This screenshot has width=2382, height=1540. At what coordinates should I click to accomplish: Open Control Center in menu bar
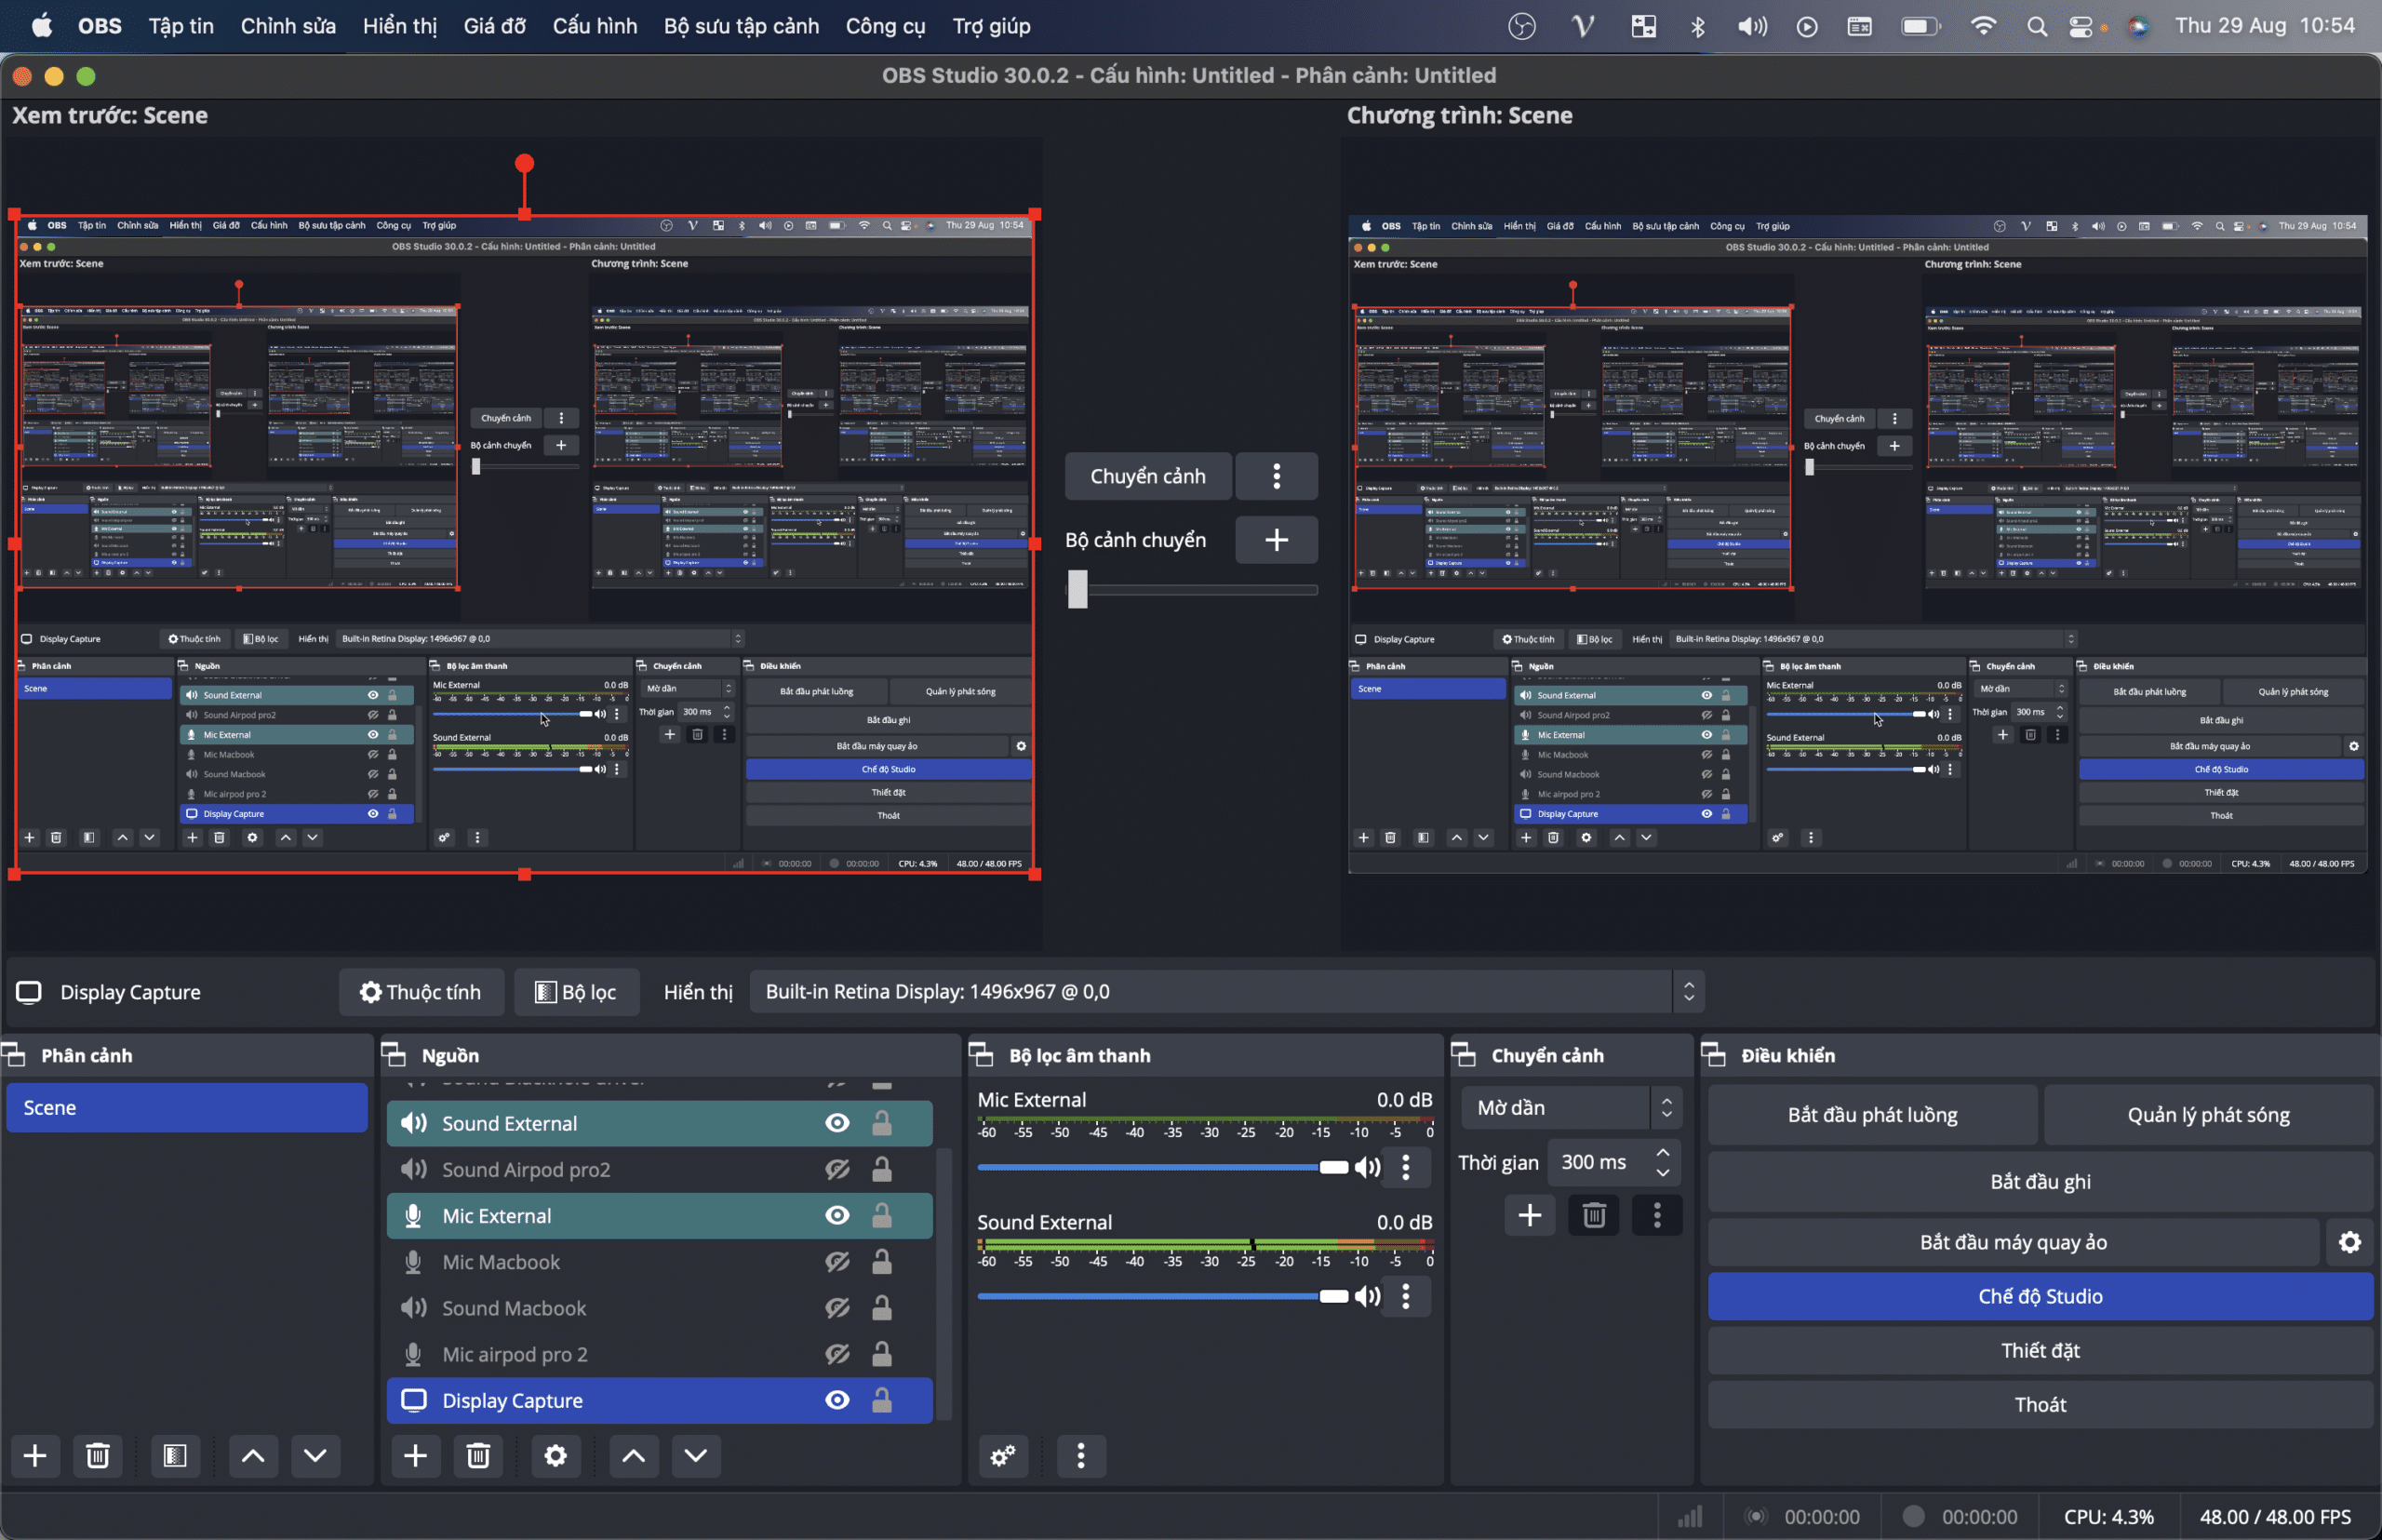(2081, 26)
